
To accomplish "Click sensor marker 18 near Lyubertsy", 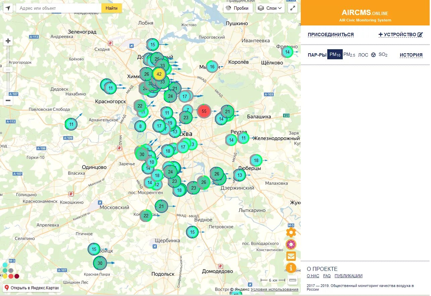I will coord(256,160).
